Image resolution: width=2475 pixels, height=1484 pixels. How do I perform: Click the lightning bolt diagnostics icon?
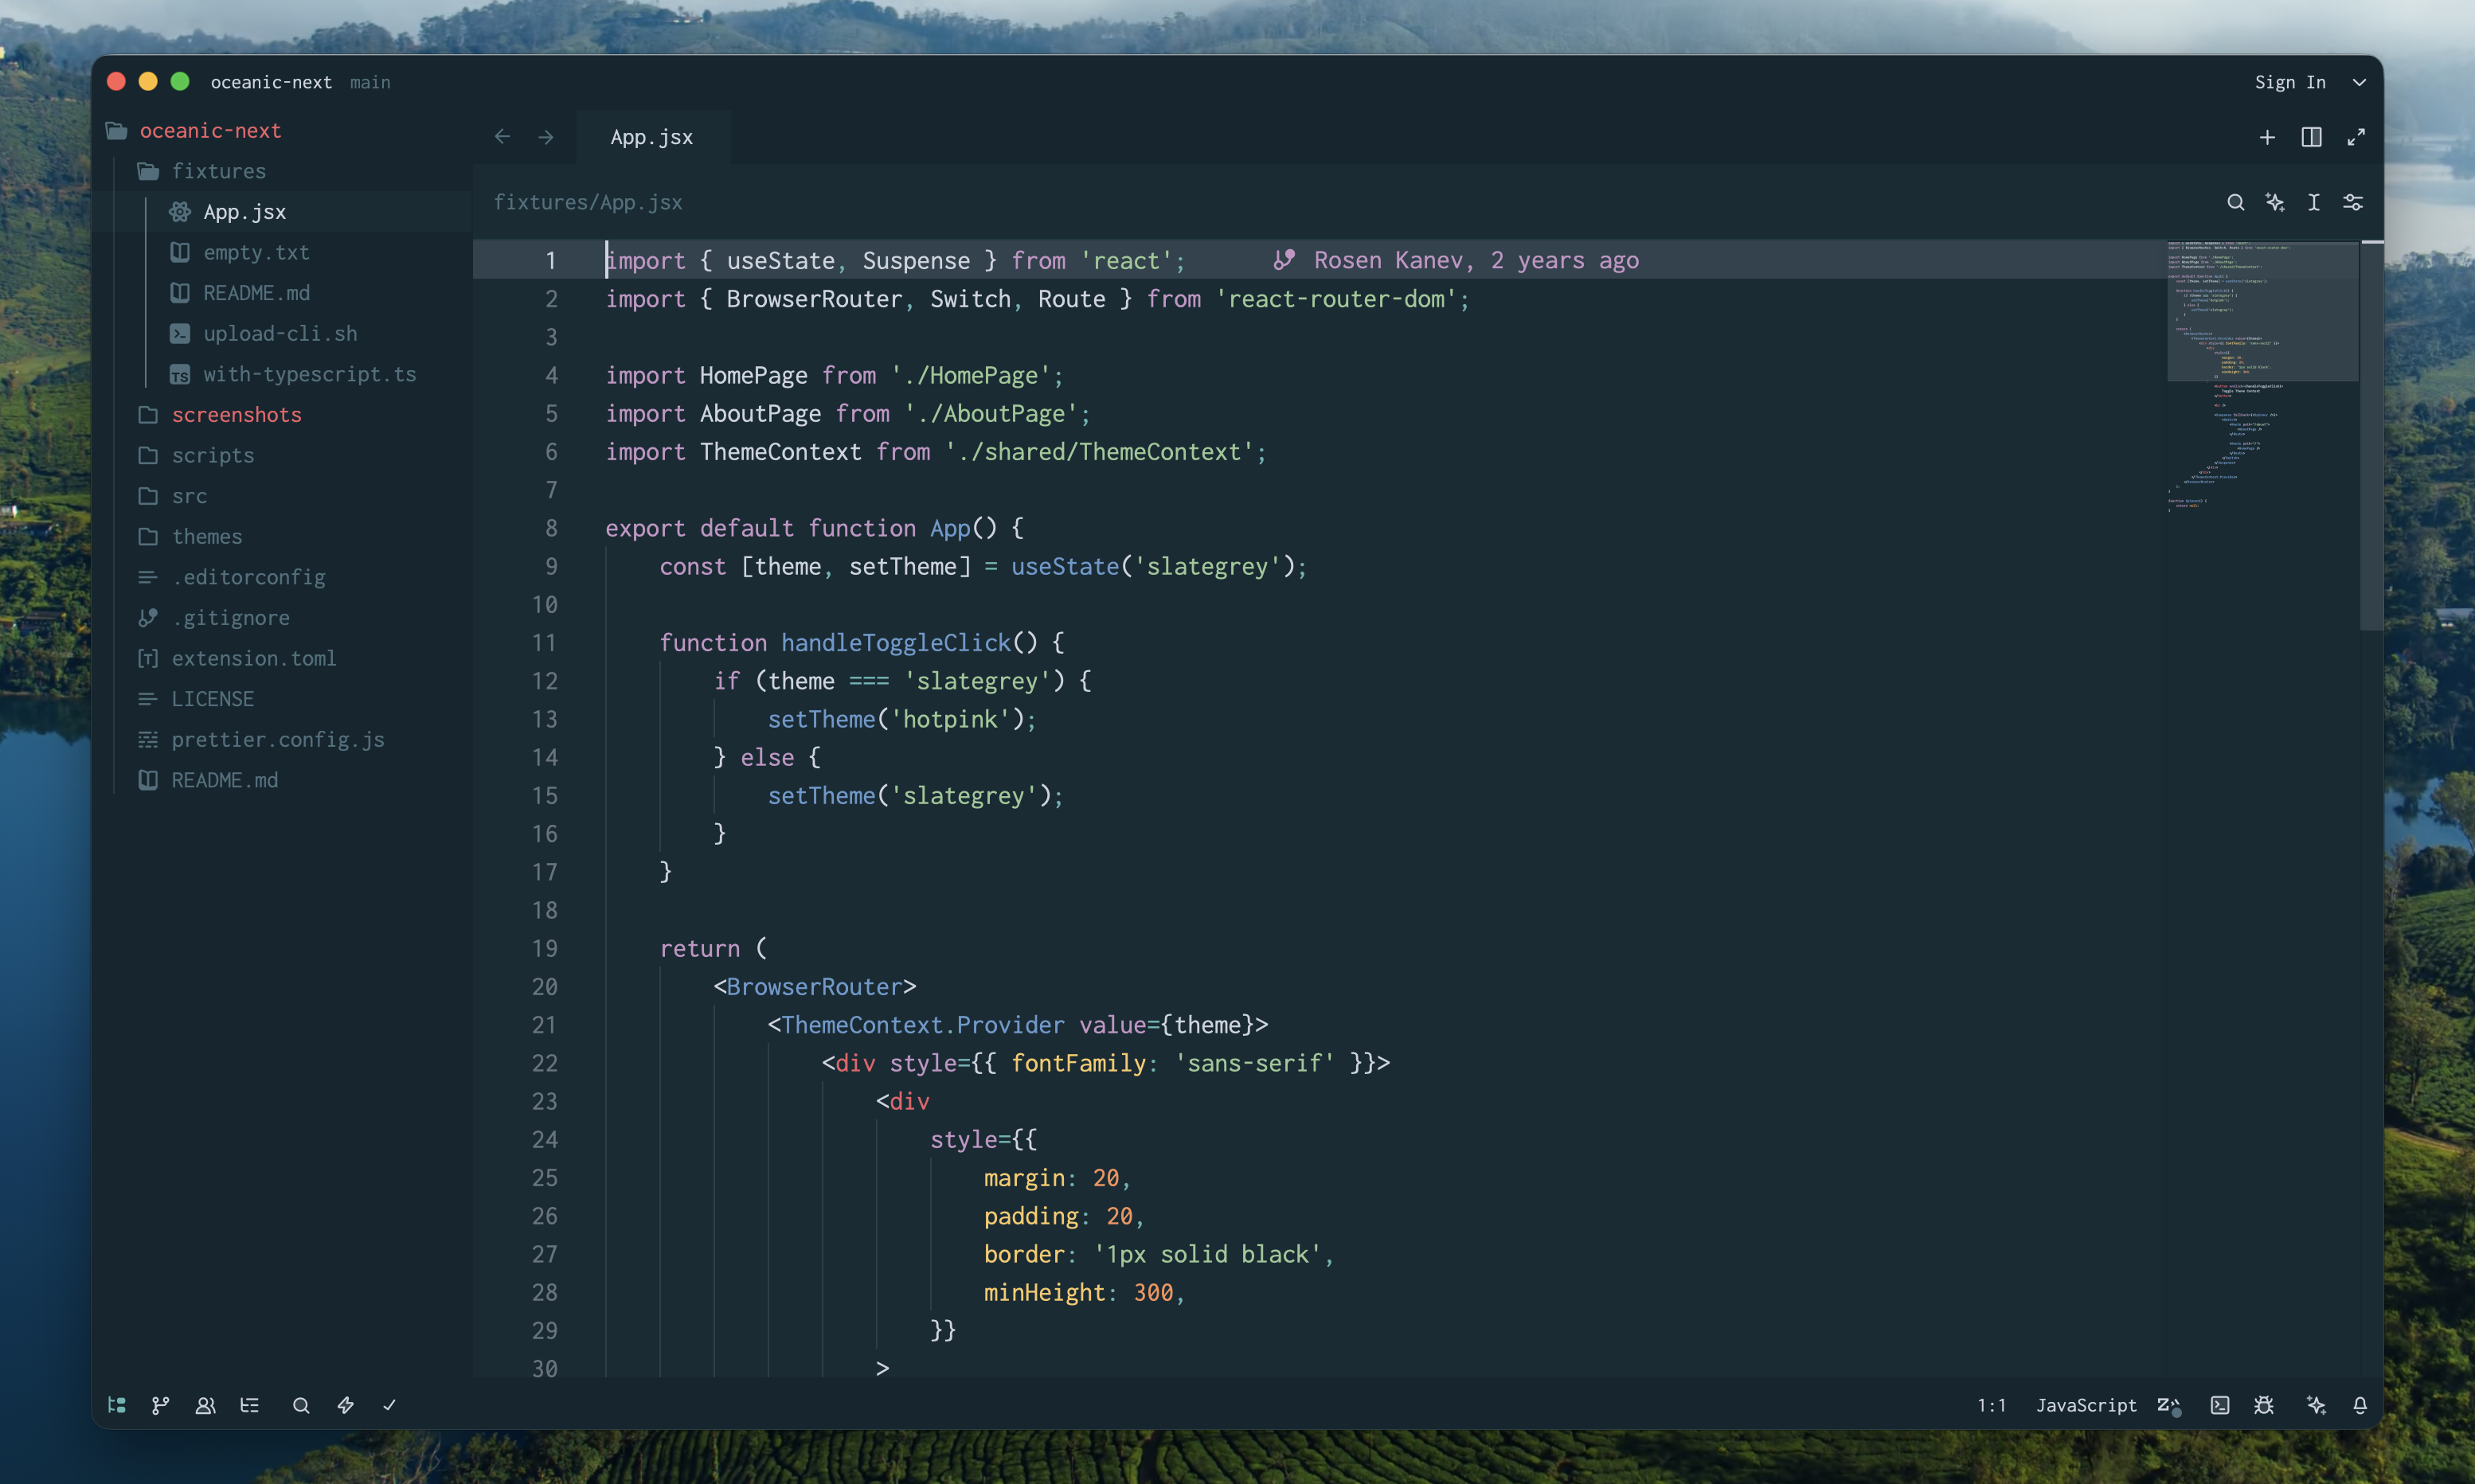345,1405
